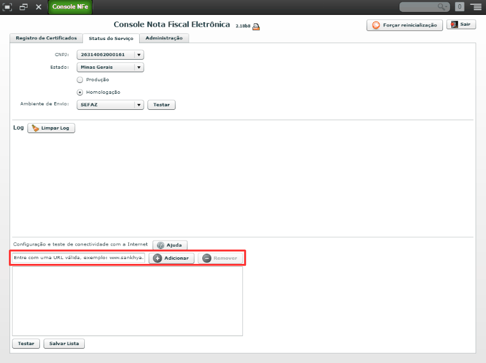This screenshot has width=486, height=363.
Task: Open the SEFAZ environment combo box
Action: (110, 104)
